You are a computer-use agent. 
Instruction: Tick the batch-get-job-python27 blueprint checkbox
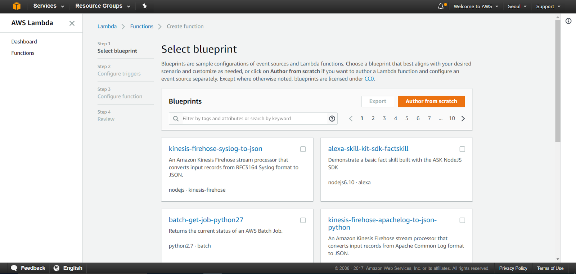point(303,220)
